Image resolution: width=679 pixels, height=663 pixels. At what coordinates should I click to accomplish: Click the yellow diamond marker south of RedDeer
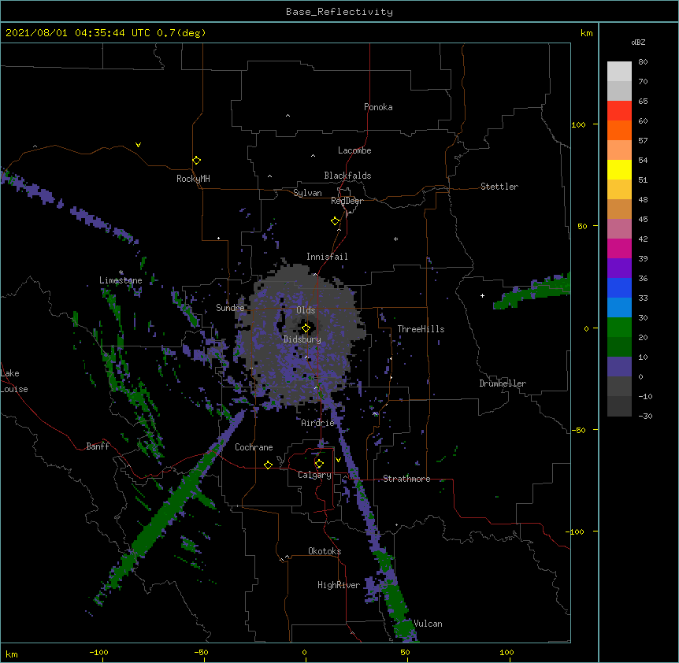pyautogui.click(x=335, y=221)
